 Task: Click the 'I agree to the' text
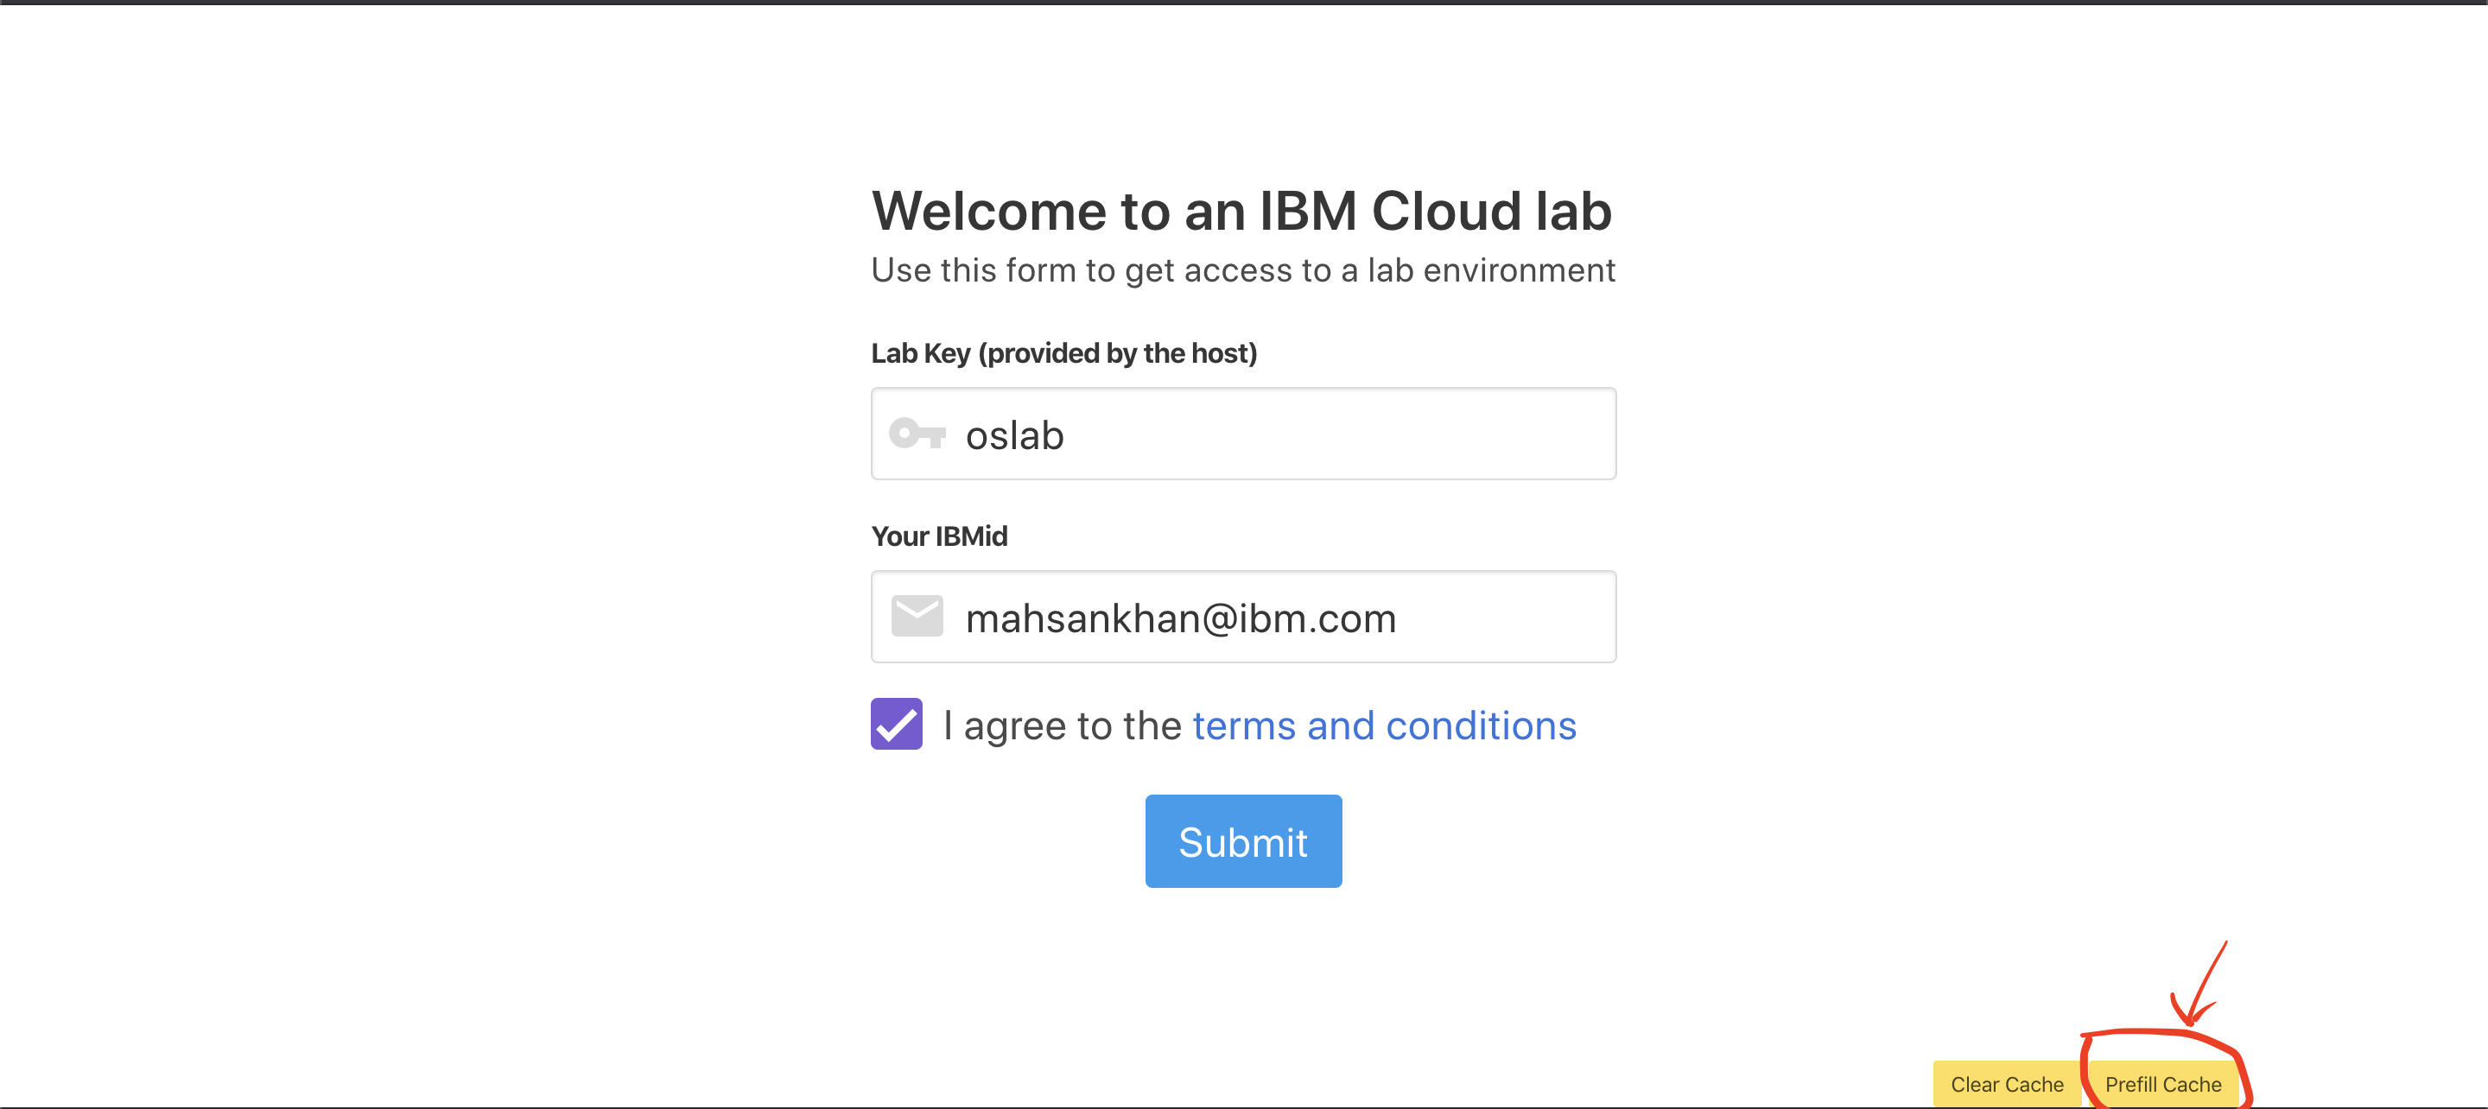(1062, 726)
